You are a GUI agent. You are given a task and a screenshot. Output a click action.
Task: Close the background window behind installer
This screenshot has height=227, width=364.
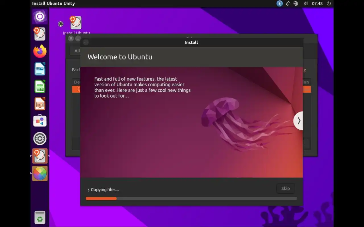71,38
